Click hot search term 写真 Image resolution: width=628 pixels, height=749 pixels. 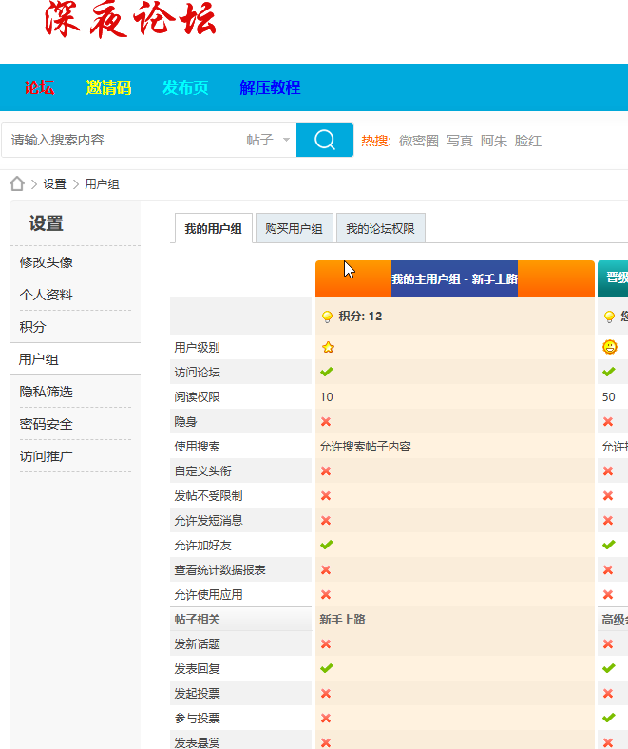(460, 141)
